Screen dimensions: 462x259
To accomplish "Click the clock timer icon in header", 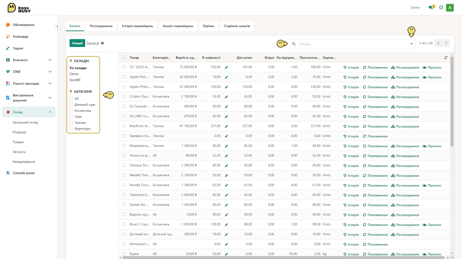I will tap(441, 7).
